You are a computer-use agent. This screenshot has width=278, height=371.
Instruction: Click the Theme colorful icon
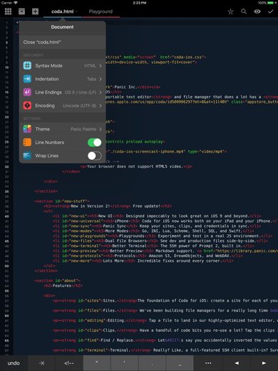[x=27, y=129]
